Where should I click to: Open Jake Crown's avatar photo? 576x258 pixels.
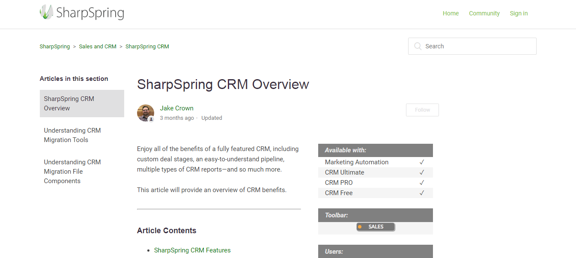pos(146,113)
